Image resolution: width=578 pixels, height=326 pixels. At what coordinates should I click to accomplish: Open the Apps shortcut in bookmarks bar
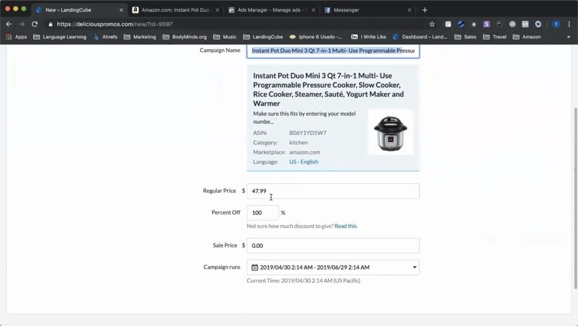[x=16, y=37]
